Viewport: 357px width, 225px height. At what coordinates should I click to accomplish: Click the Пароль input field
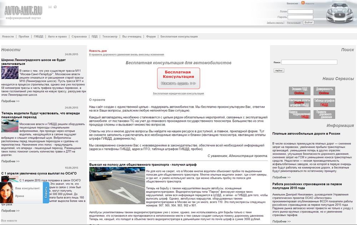point(300,17)
